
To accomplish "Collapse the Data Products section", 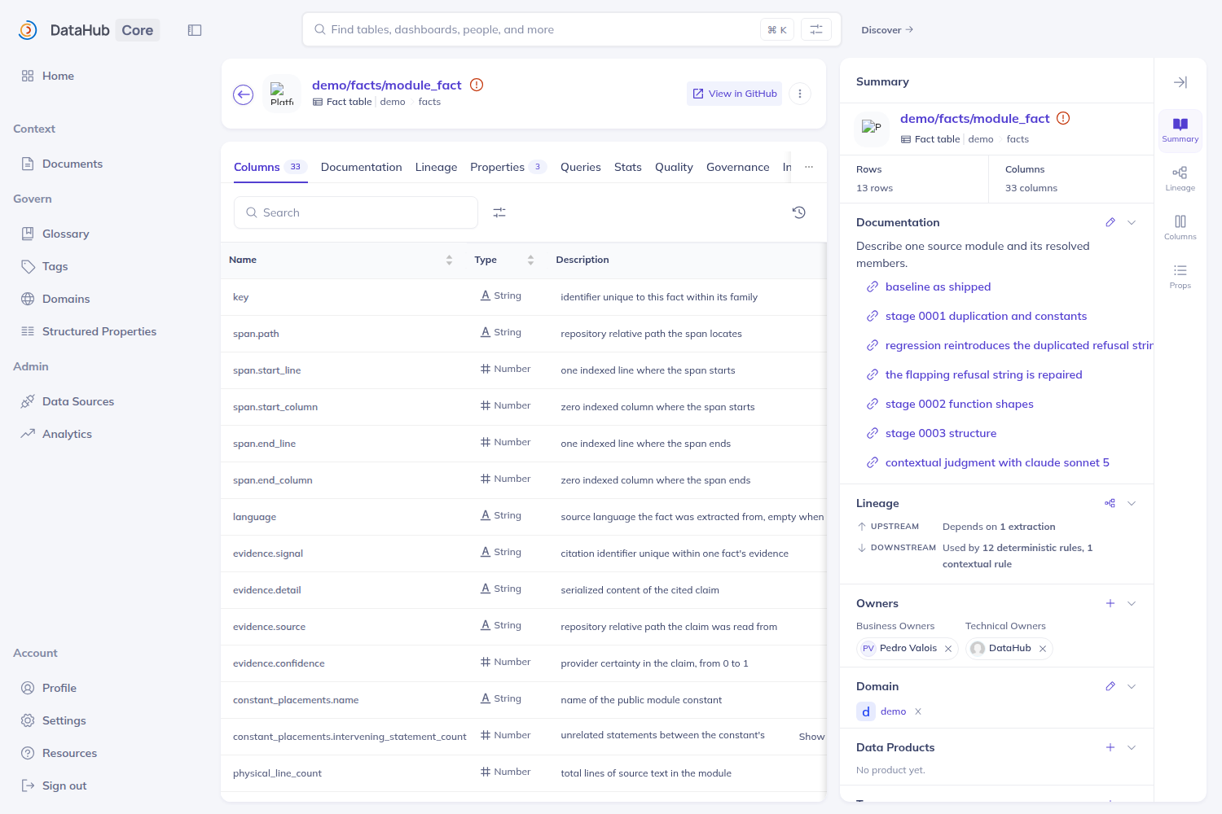I will tap(1132, 747).
